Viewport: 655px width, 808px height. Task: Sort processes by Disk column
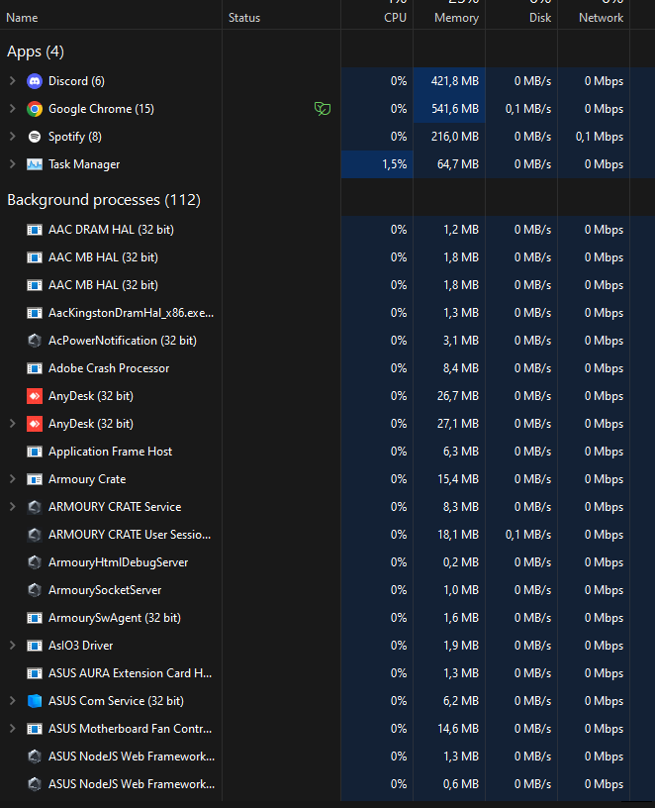(540, 18)
